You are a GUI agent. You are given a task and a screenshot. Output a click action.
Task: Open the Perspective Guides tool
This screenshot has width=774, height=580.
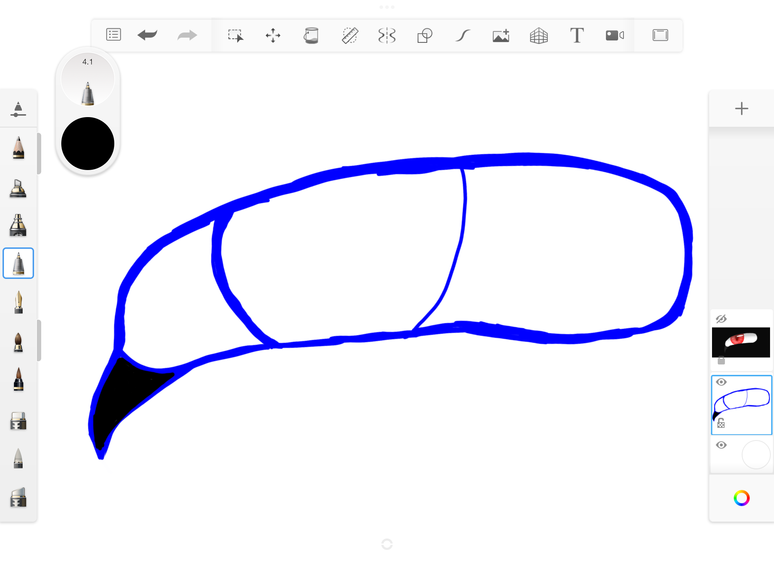pyautogui.click(x=539, y=35)
